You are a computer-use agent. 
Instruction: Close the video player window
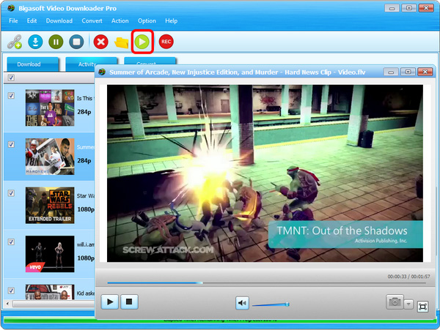click(425, 72)
